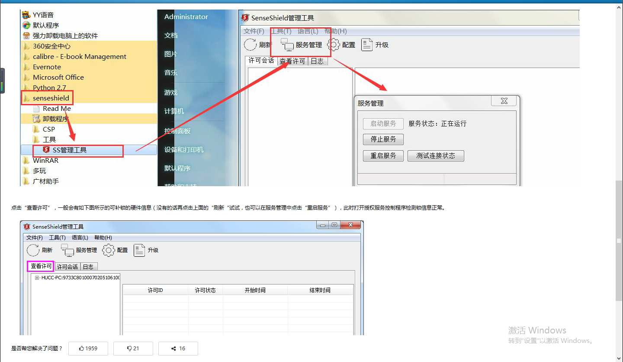Screen dimensions: 623x362
Task: Open the 帮助(H) menu in the lower SenseShield window
Action: pyautogui.click(x=103, y=238)
